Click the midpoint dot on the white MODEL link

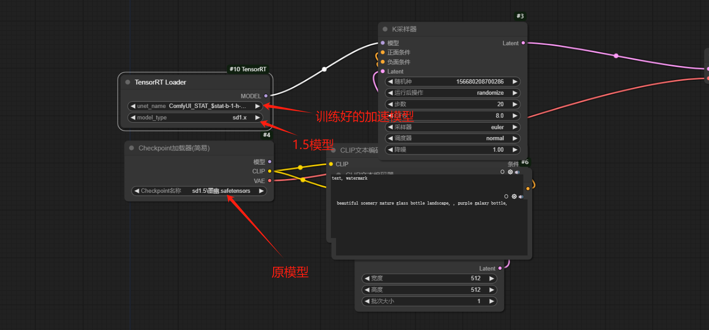324,69
